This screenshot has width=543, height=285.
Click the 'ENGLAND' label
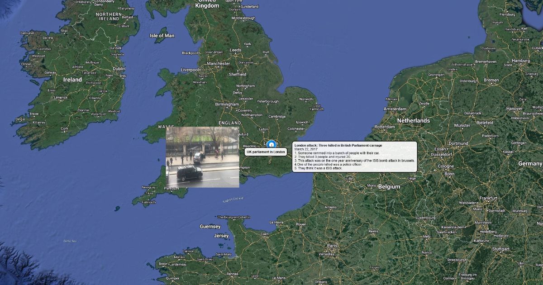point(230,123)
